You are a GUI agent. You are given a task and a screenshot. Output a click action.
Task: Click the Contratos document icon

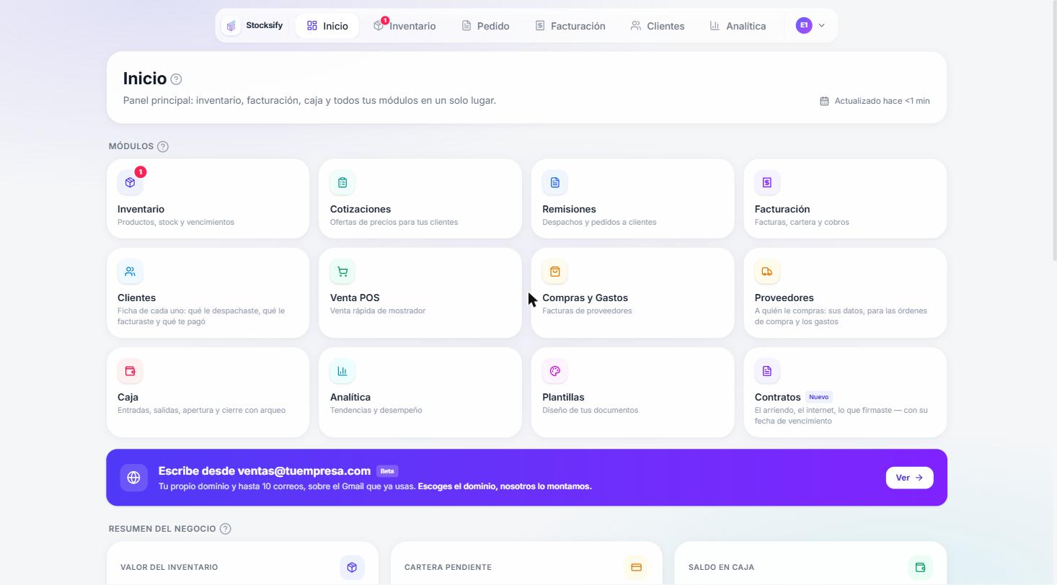767,371
